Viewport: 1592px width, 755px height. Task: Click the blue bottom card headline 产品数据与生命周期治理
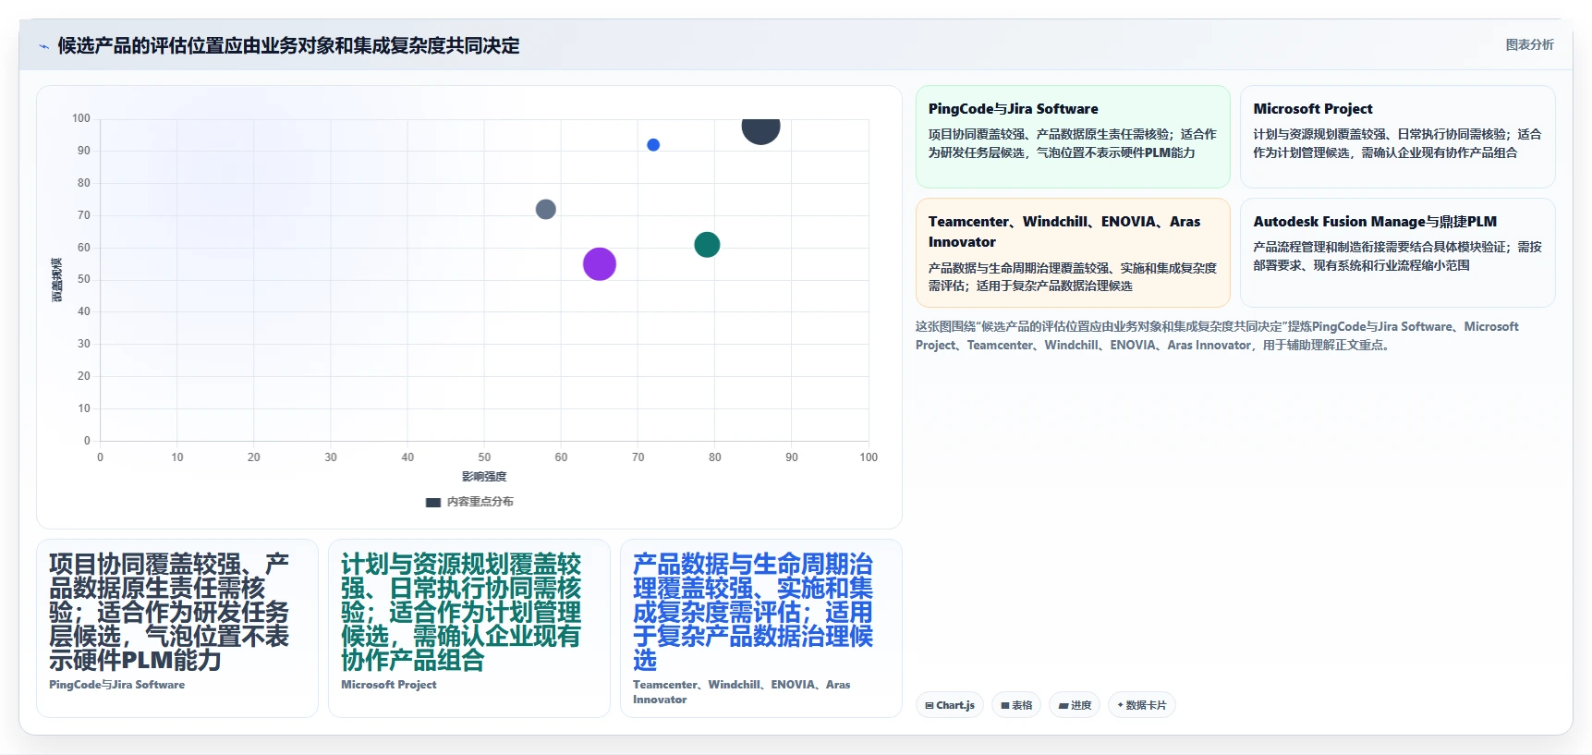point(753,612)
